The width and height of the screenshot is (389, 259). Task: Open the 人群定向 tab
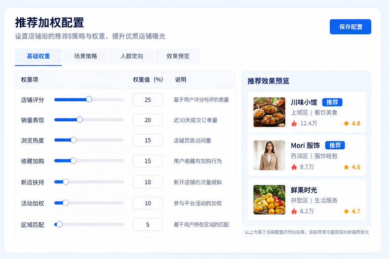coord(132,56)
